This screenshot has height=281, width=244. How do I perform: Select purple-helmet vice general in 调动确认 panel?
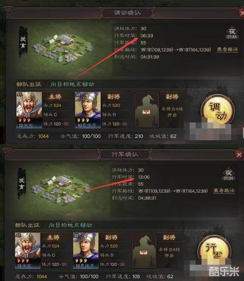[87, 110]
